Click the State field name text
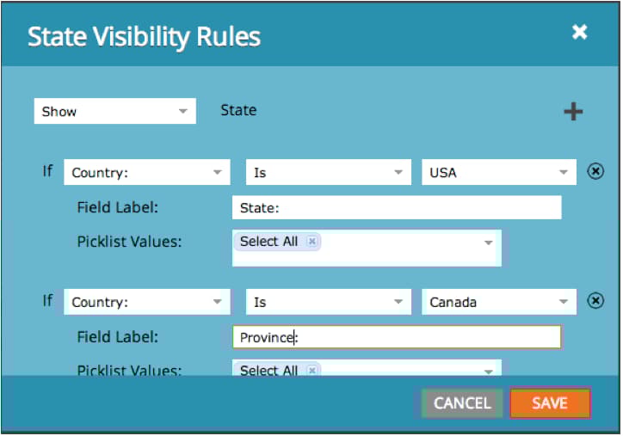623x436 pixels. click(x=238, y=110)
